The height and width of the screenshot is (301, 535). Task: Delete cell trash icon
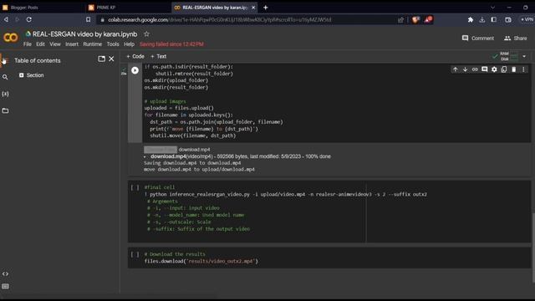click(514, 69)
